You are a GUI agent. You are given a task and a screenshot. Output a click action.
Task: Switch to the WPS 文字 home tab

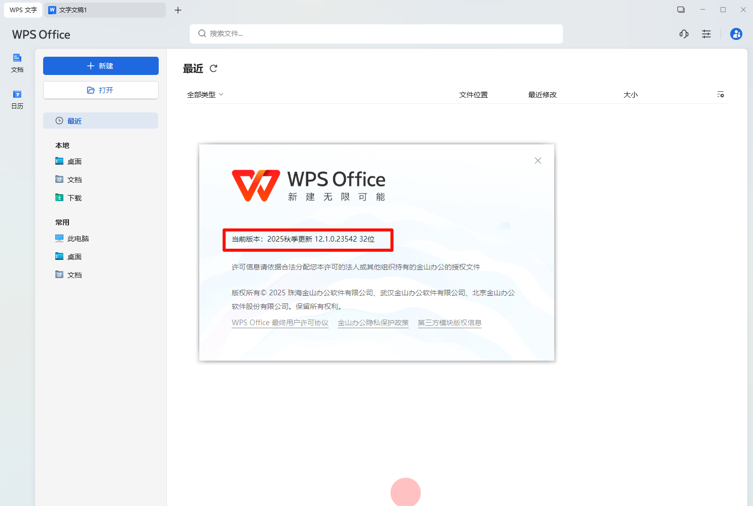pos(22,10)
